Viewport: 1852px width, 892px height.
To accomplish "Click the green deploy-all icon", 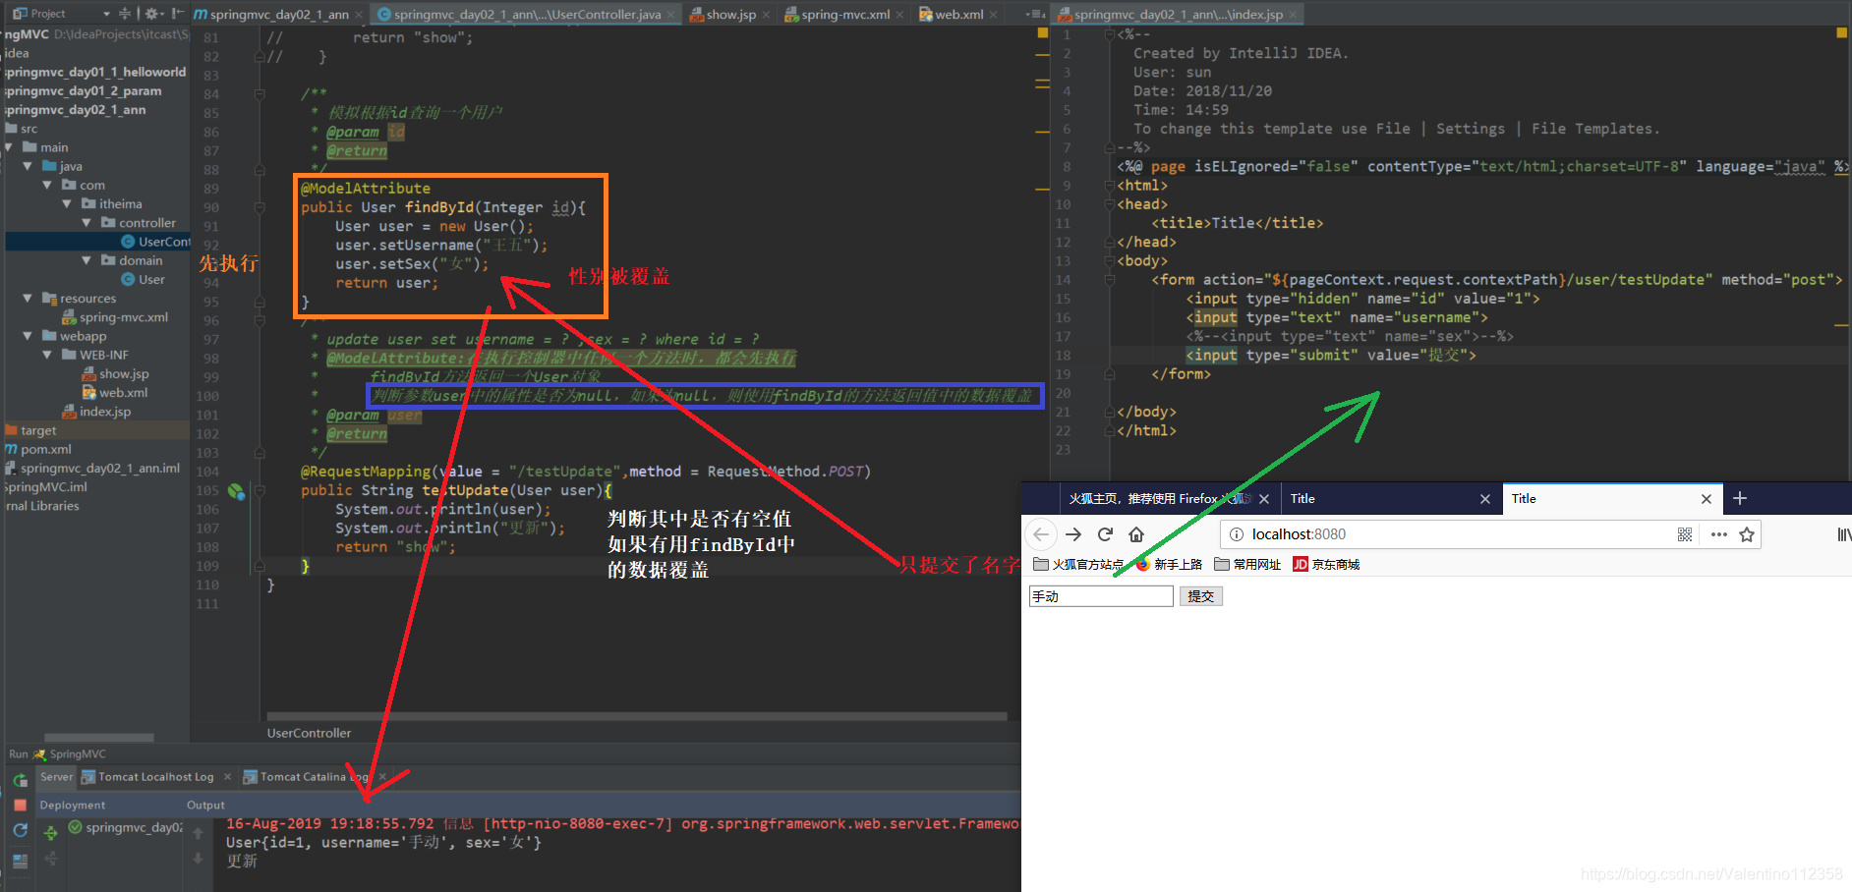I will [x=51, y=833].
